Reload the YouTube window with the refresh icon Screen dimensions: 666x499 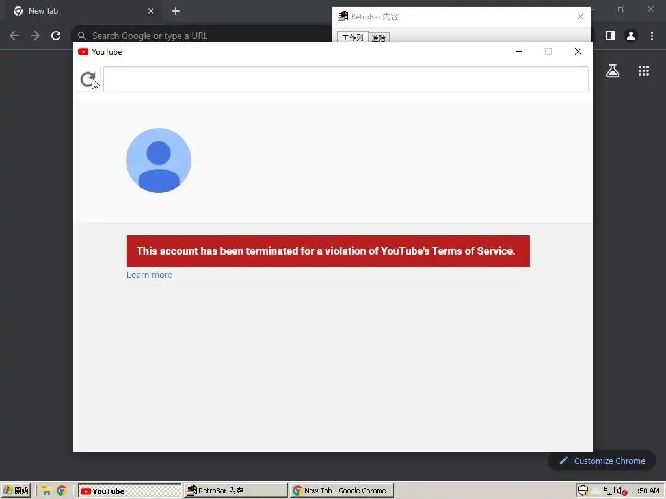point(88,79)
